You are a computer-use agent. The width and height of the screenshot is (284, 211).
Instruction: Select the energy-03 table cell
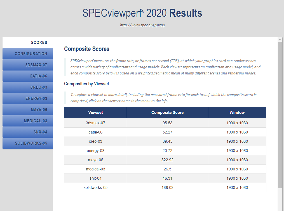tap(95, 151)
